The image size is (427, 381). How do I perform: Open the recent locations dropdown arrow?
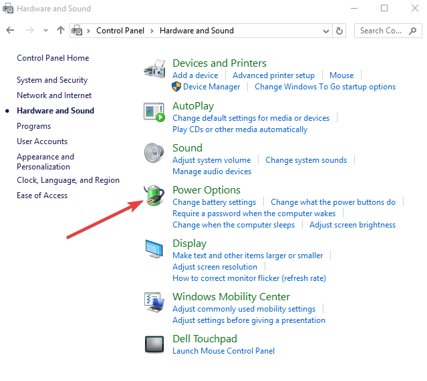[x=45, y=31]
